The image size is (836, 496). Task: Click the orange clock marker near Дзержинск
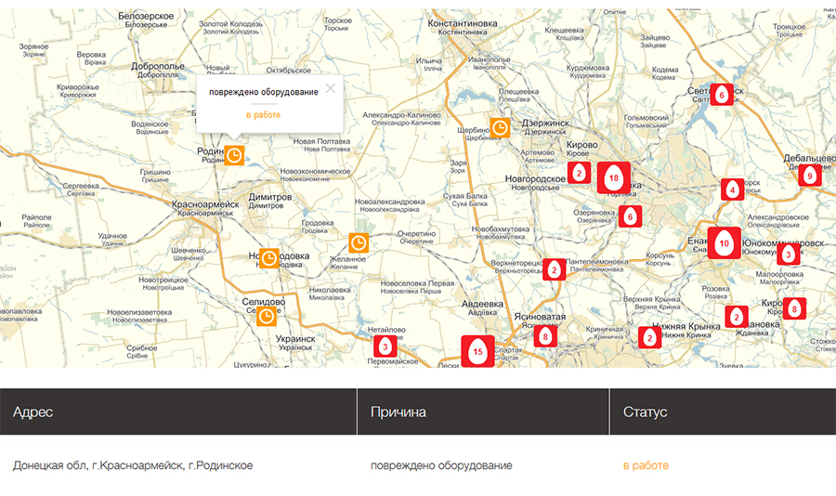(500, 128)
